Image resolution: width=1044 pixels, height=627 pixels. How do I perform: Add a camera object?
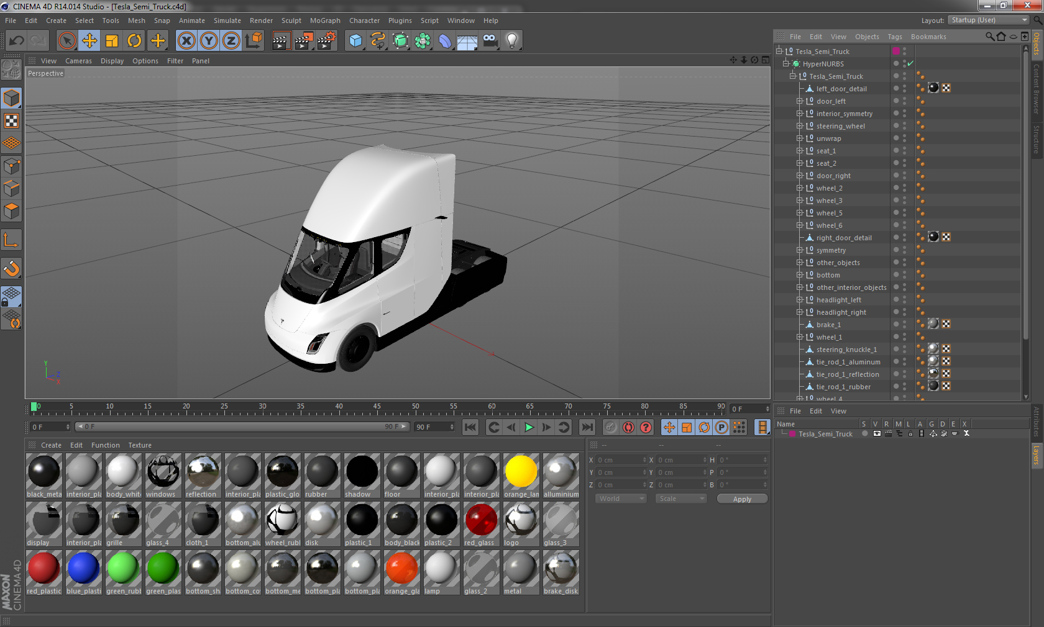pyautogui.click(x=490, y=41)
